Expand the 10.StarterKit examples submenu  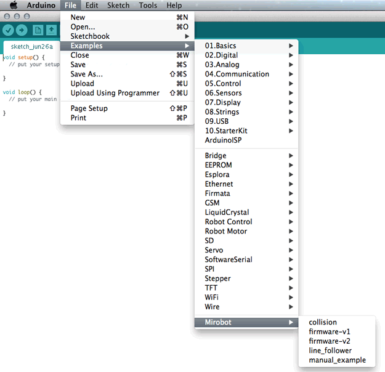[246, 131]
